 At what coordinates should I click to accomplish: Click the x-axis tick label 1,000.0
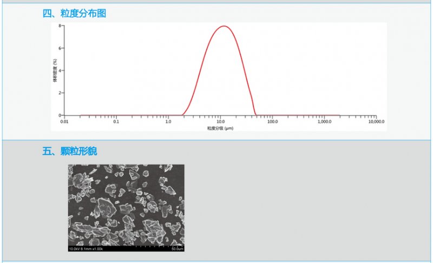pyautogui.click(x=324, y=122)
